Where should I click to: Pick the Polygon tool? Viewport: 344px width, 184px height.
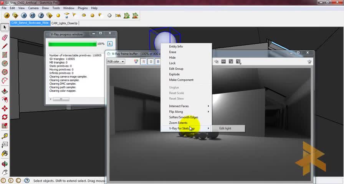(x=5, y=72)
